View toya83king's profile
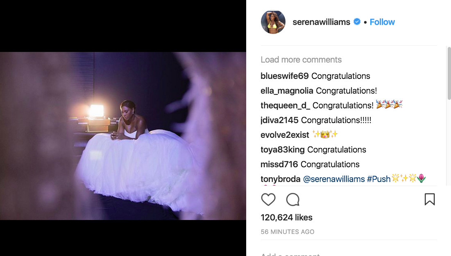Image resolution: width=451 pixels, height=256 pixels. click(x=282, y=150)
